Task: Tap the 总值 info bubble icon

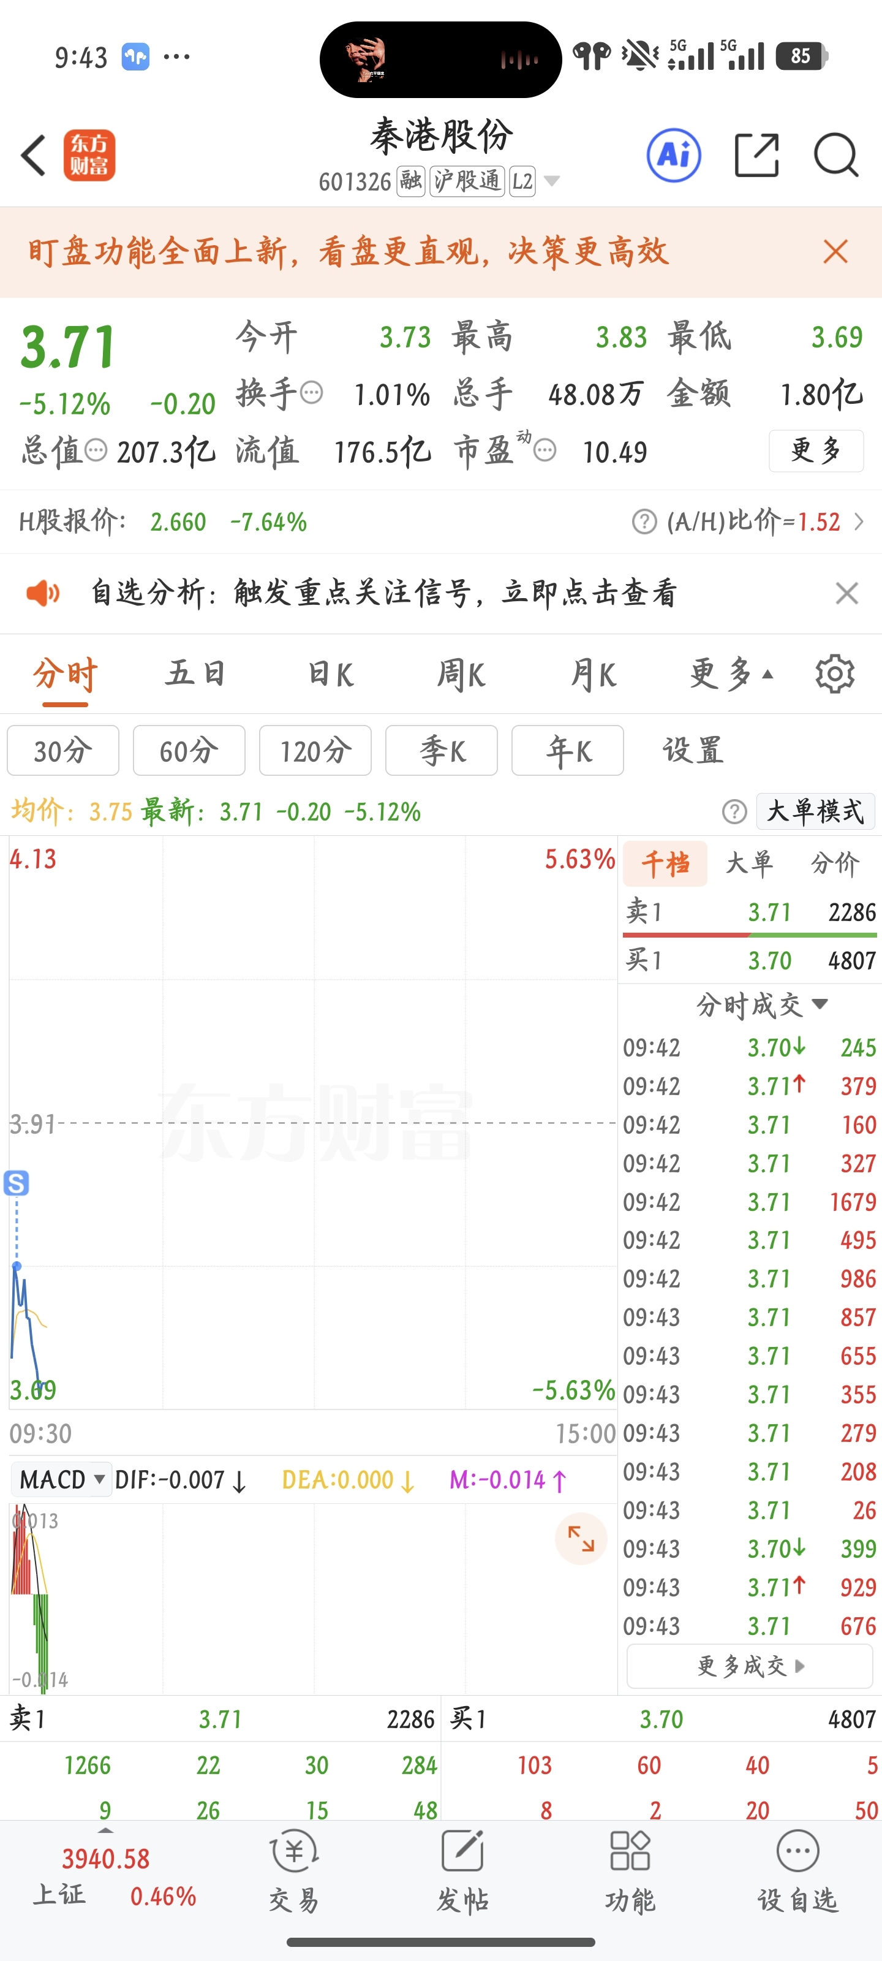Action: [96, 450]
